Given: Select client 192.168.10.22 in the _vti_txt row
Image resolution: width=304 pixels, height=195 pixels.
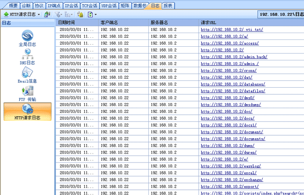Looking at the screenshot, I should click(115, 29).
